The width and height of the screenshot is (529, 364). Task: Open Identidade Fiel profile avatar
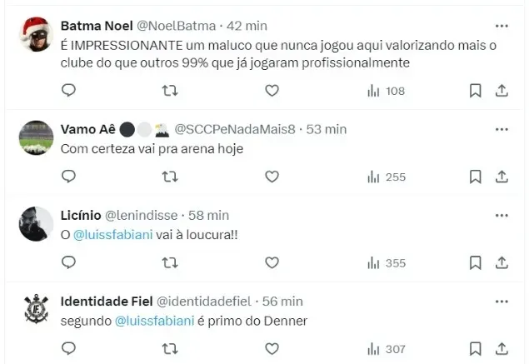(x=37, y=310)
